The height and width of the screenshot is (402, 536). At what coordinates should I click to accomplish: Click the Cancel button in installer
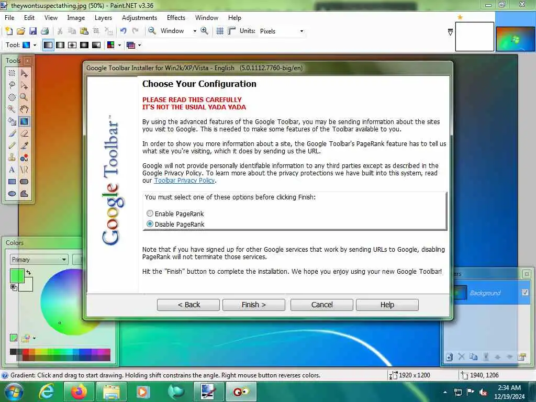322,305
